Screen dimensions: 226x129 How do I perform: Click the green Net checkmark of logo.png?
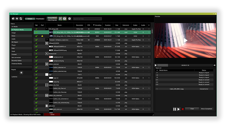36,82
